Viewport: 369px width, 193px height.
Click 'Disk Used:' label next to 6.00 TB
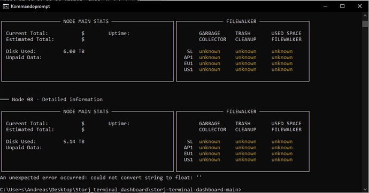[21, 51]
